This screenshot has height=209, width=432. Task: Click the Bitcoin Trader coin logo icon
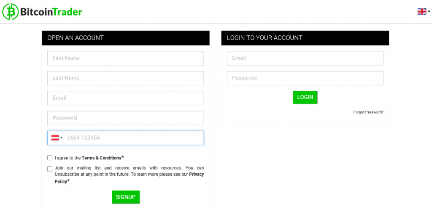point(11,12)
